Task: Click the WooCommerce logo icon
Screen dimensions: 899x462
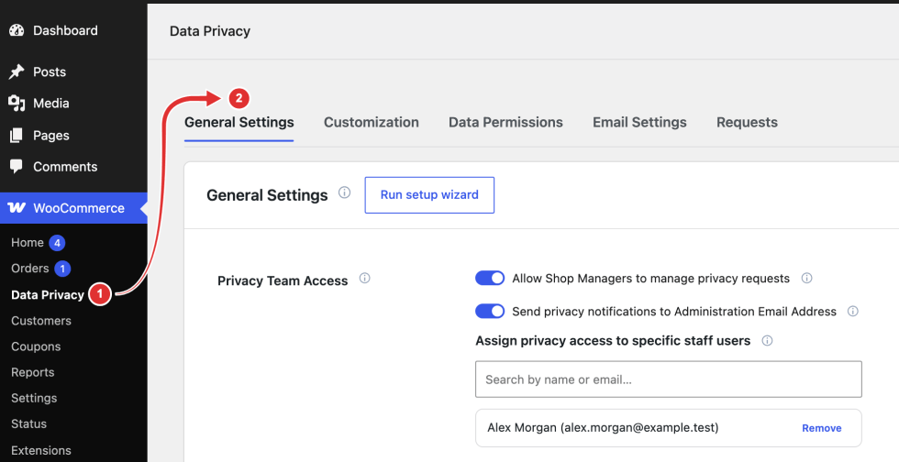Action: [x=17, y=208]
